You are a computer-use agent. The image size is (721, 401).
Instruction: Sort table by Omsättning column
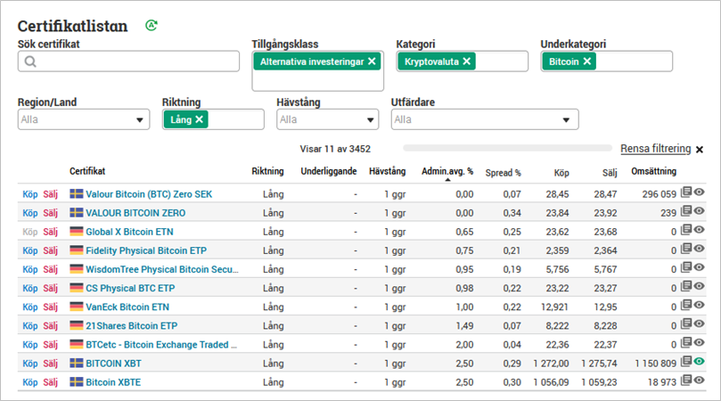[653, 171]
